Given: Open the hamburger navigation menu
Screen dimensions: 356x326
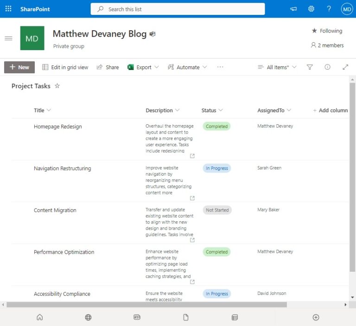Looking at the screenshot, I should [x=8, y=38].
